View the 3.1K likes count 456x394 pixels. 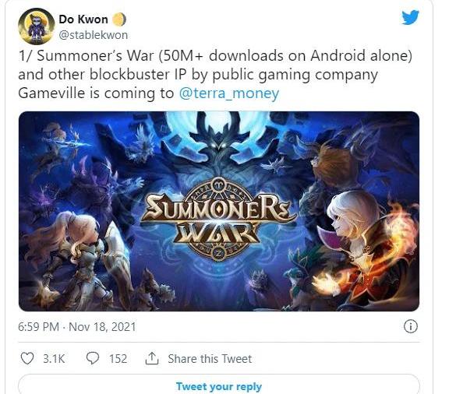click(54, 358)
